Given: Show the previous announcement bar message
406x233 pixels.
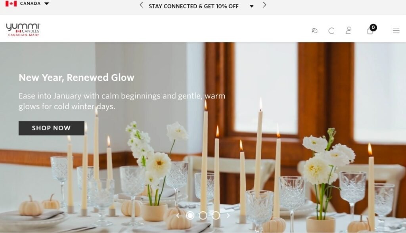Looking at the screenshot, I should coord(141,5).
